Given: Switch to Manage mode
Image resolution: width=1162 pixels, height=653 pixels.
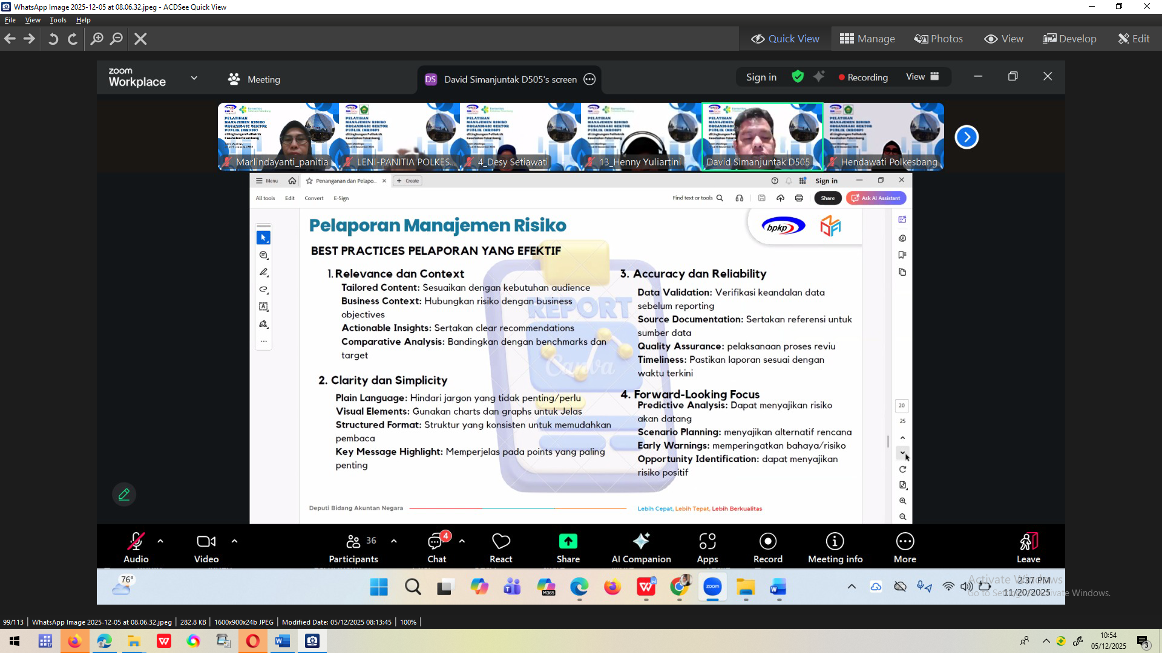Looking at the screenshot, I should [x=867, y=39].
